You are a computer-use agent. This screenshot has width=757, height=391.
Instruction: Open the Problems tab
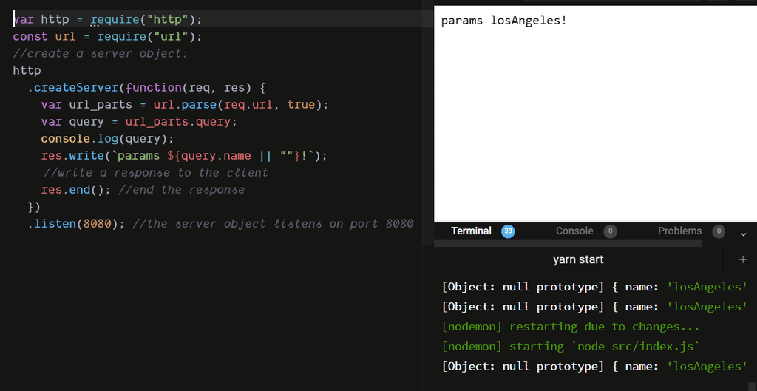[x=679, y=231]
